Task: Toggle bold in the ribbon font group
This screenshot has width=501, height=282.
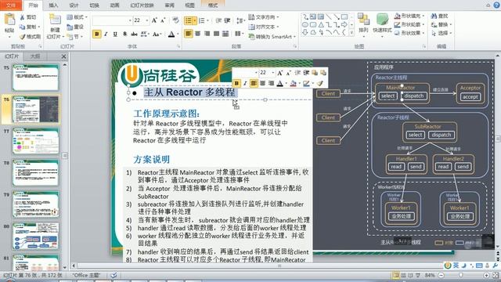Action: (97, 34)
